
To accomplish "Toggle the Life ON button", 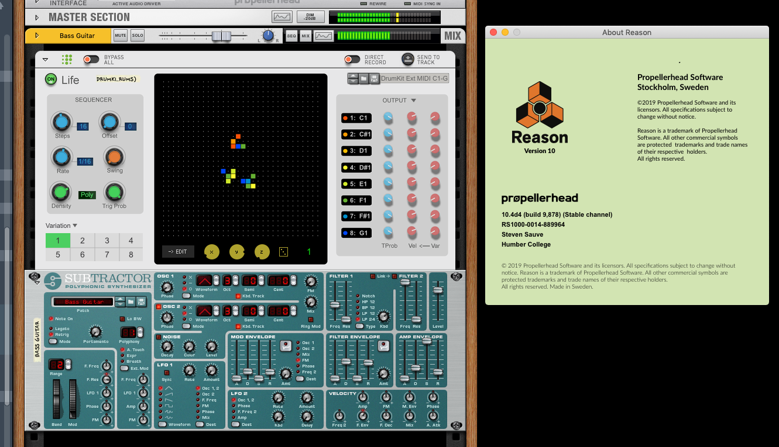I will tap(51, 79).
